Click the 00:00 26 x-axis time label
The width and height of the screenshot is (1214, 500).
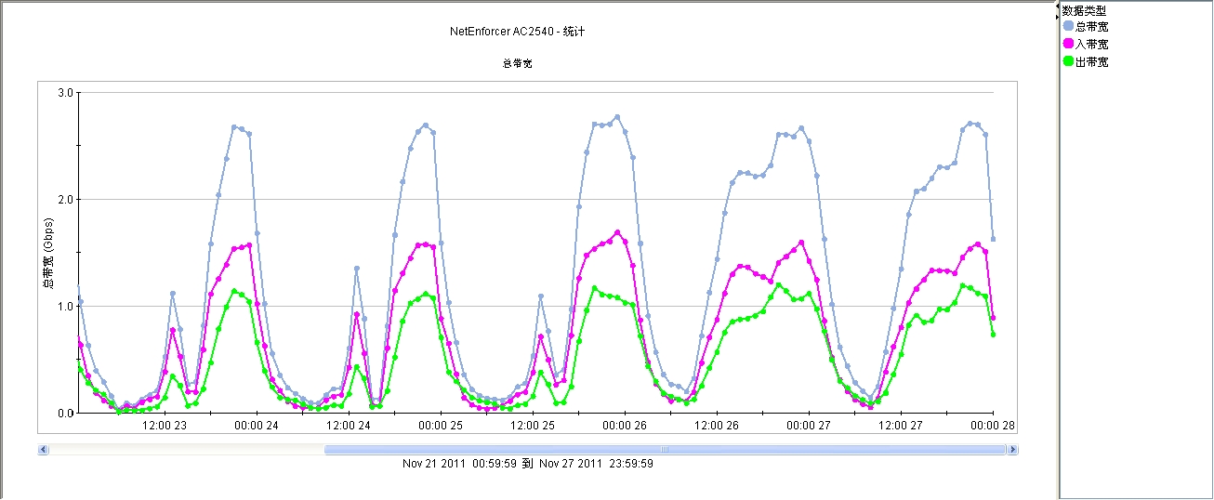point(626,425)
